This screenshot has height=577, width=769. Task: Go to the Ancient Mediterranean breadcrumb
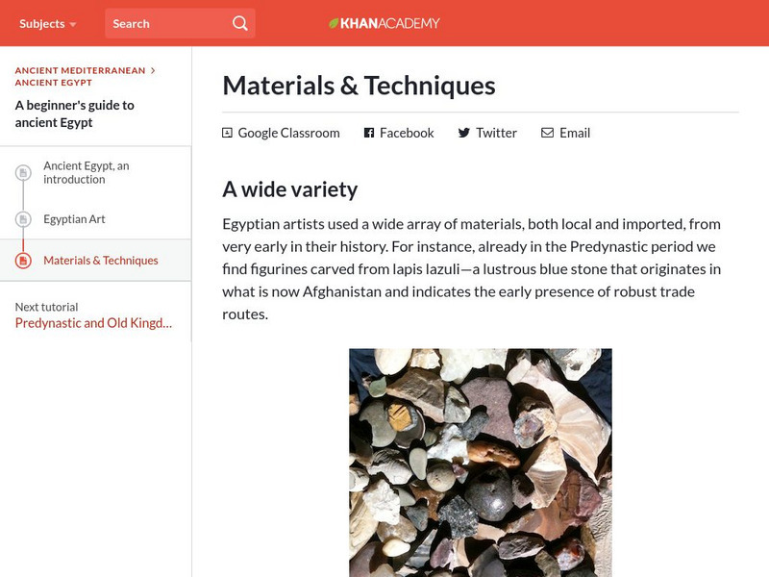pyautogui.click(x=80, y=70)
